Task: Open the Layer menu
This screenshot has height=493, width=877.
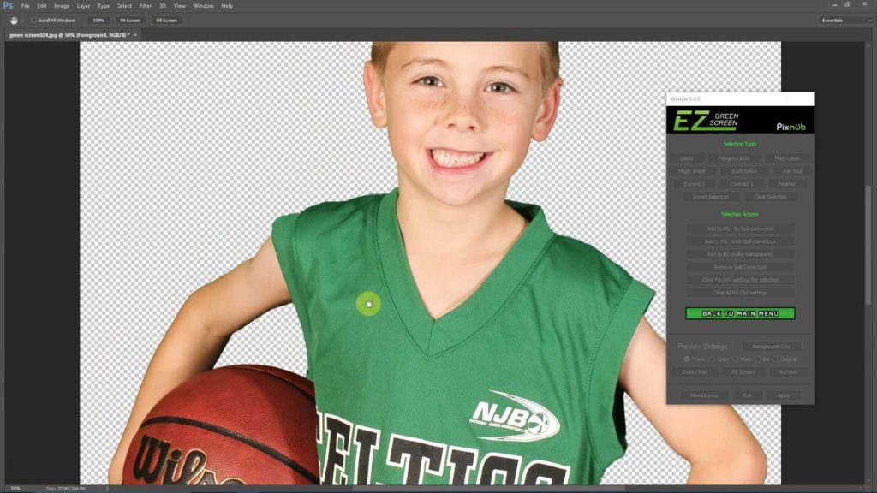Action: tap(83, 6)
